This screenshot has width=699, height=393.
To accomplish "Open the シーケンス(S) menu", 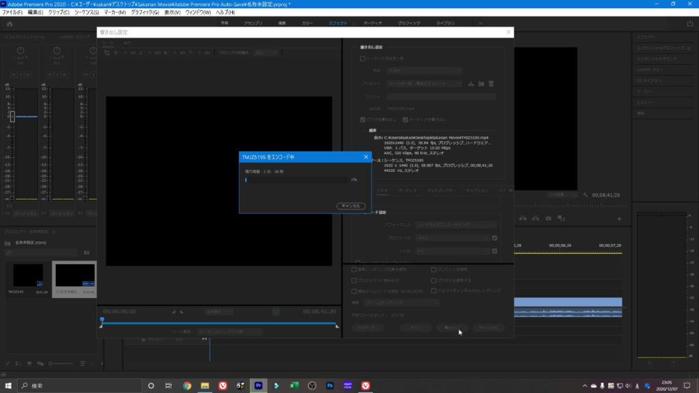I will pyautogui.click(x=86, y=12).
